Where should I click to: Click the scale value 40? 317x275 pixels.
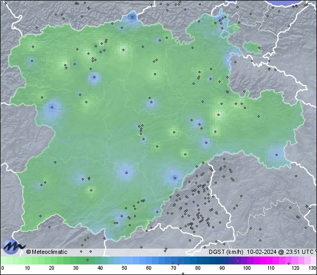[100, 268]
